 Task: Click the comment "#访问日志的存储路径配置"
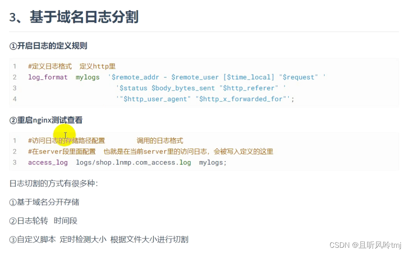(67, 141)
